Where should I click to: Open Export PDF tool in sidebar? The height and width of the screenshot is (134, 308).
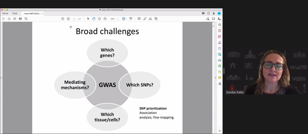click(x=219, y=54)
